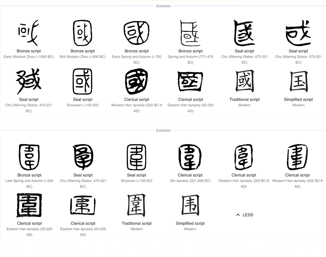
Task: Select the traditional script glyph 圍
Action: pos(137,205)
